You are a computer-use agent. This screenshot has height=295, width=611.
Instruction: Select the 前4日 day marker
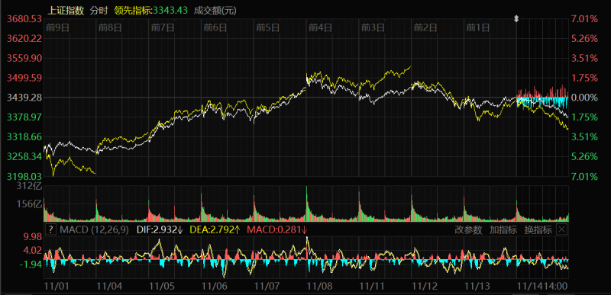tap(321, 27)
